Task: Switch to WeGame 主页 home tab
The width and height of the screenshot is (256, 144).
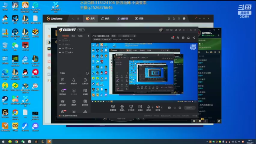Action: (90, 19)
